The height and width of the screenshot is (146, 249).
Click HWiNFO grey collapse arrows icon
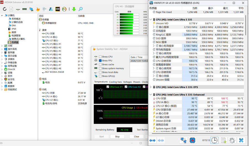click(161, 140)
